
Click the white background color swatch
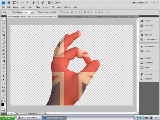point(5,106)
